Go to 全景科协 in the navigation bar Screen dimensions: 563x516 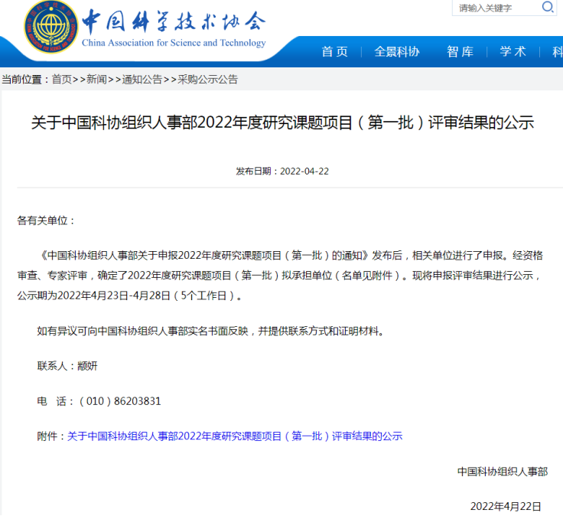(x=396, y=51)
